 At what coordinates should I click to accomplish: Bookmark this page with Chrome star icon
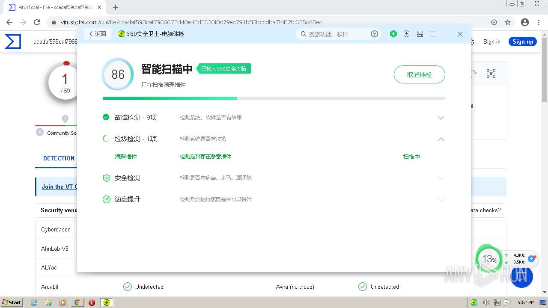click(x=508, y=22)
